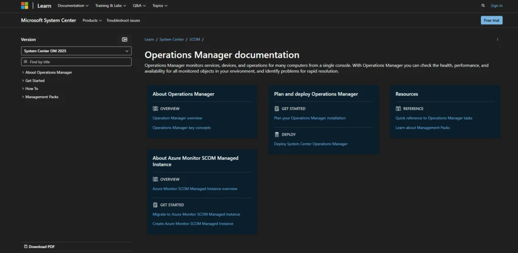Click the Find by title input field
The height and width of the screenshot is (253, 518).
(x=76, y=62)
